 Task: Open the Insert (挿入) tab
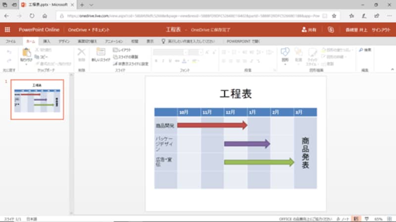[47, 42]
